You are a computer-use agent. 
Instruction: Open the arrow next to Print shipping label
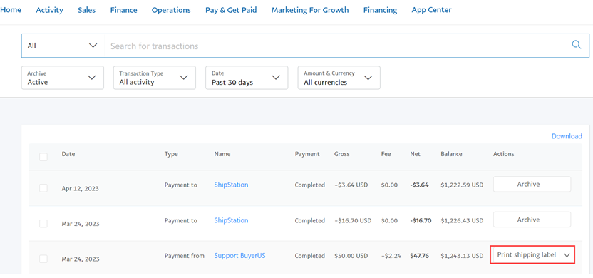[567, 255]
